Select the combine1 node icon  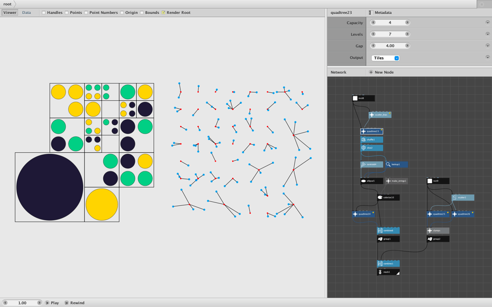tap(380, 264)
